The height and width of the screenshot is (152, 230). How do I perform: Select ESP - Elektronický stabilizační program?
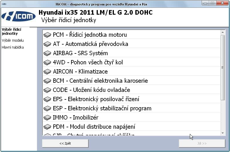[132, 108]
